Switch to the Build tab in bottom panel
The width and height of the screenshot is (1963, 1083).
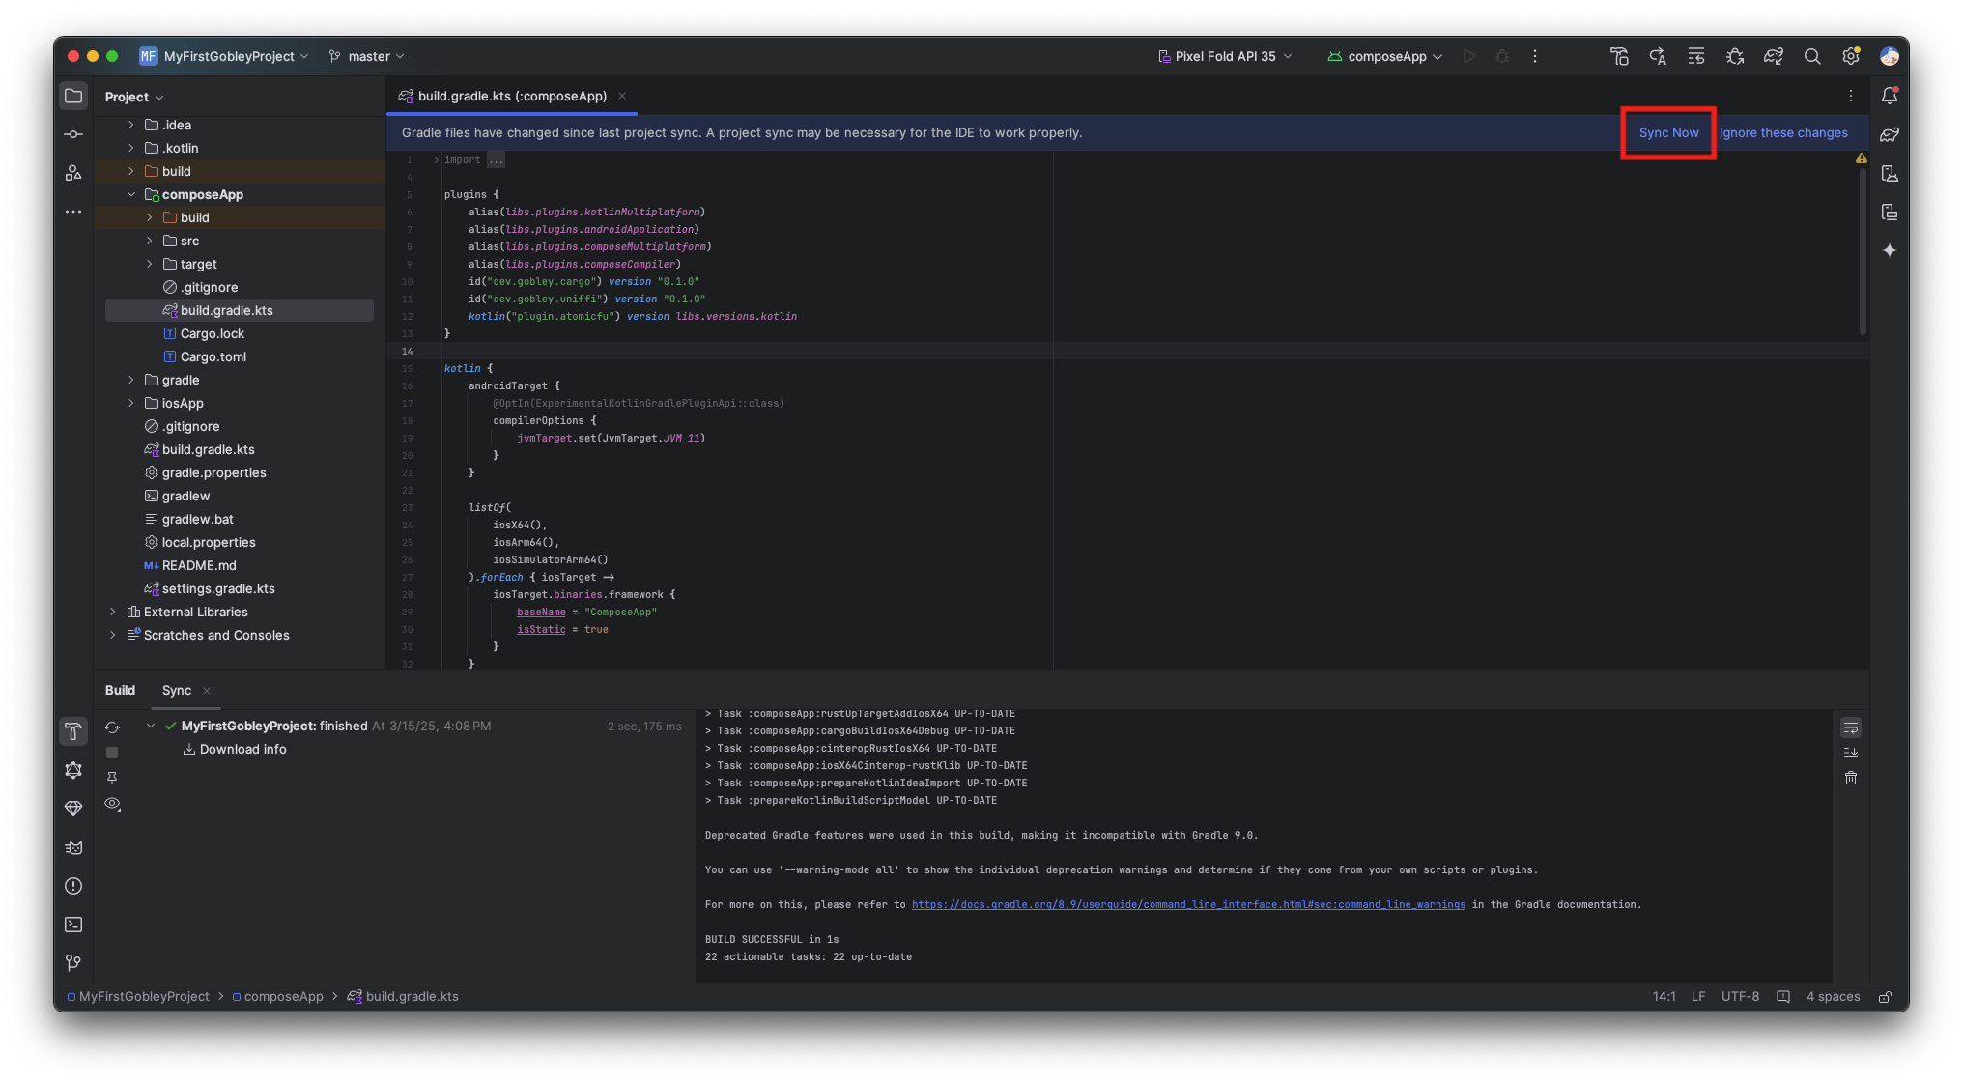coord(120,690)
